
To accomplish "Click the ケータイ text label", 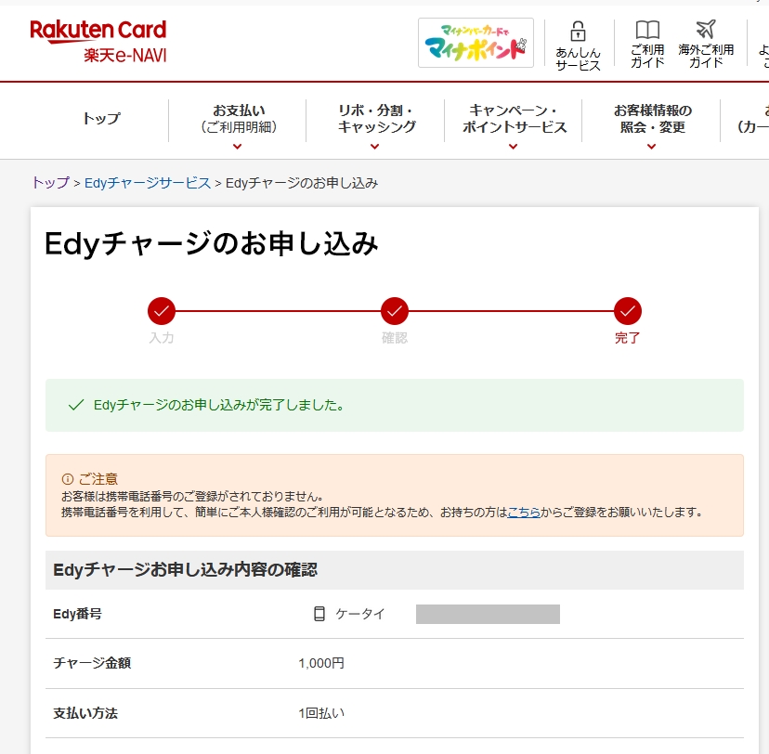I will click(360, 614).
